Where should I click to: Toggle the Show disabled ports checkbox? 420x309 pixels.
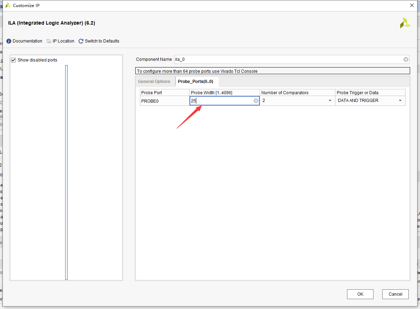pyautogui.click(x=13, y=60)
